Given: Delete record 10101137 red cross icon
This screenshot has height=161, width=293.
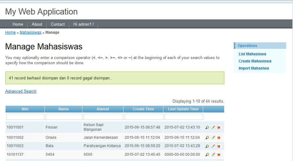Looking at the screenshot, I should (219, 155).
